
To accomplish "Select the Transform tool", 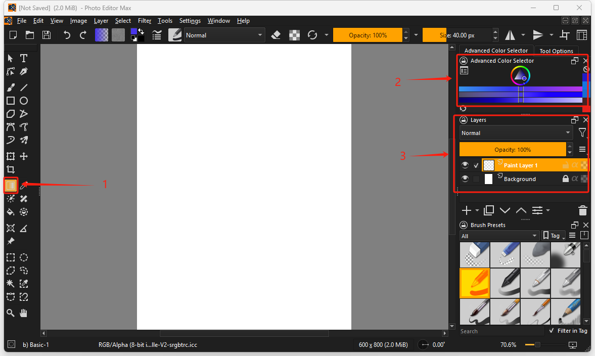I will 11,156.
